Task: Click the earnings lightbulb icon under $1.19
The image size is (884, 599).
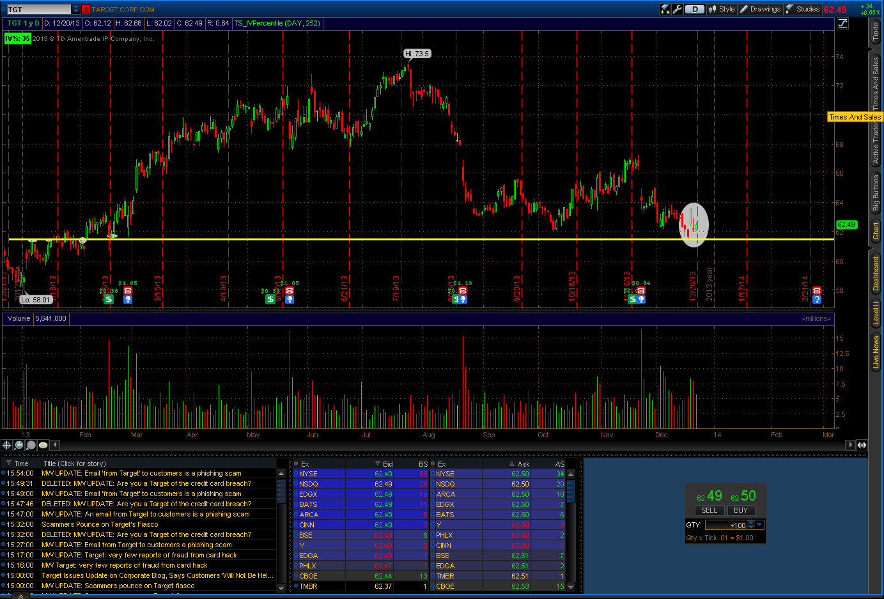Action: (x=463, y=299)
